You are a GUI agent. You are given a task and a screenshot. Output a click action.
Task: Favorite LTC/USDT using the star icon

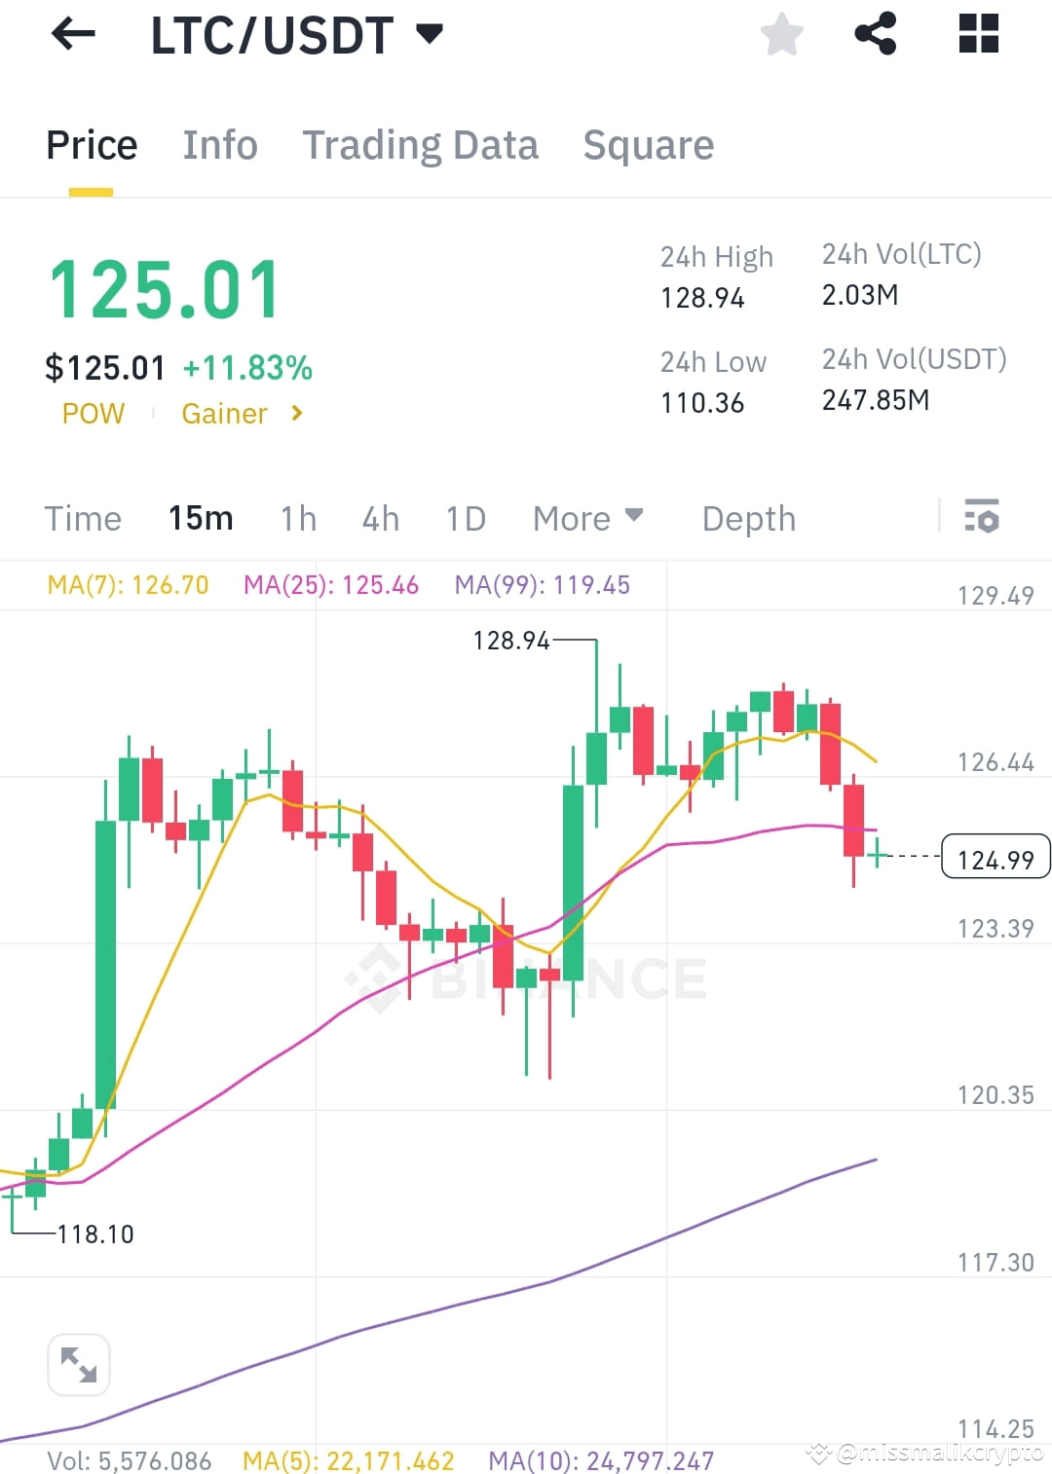[781, 35]
